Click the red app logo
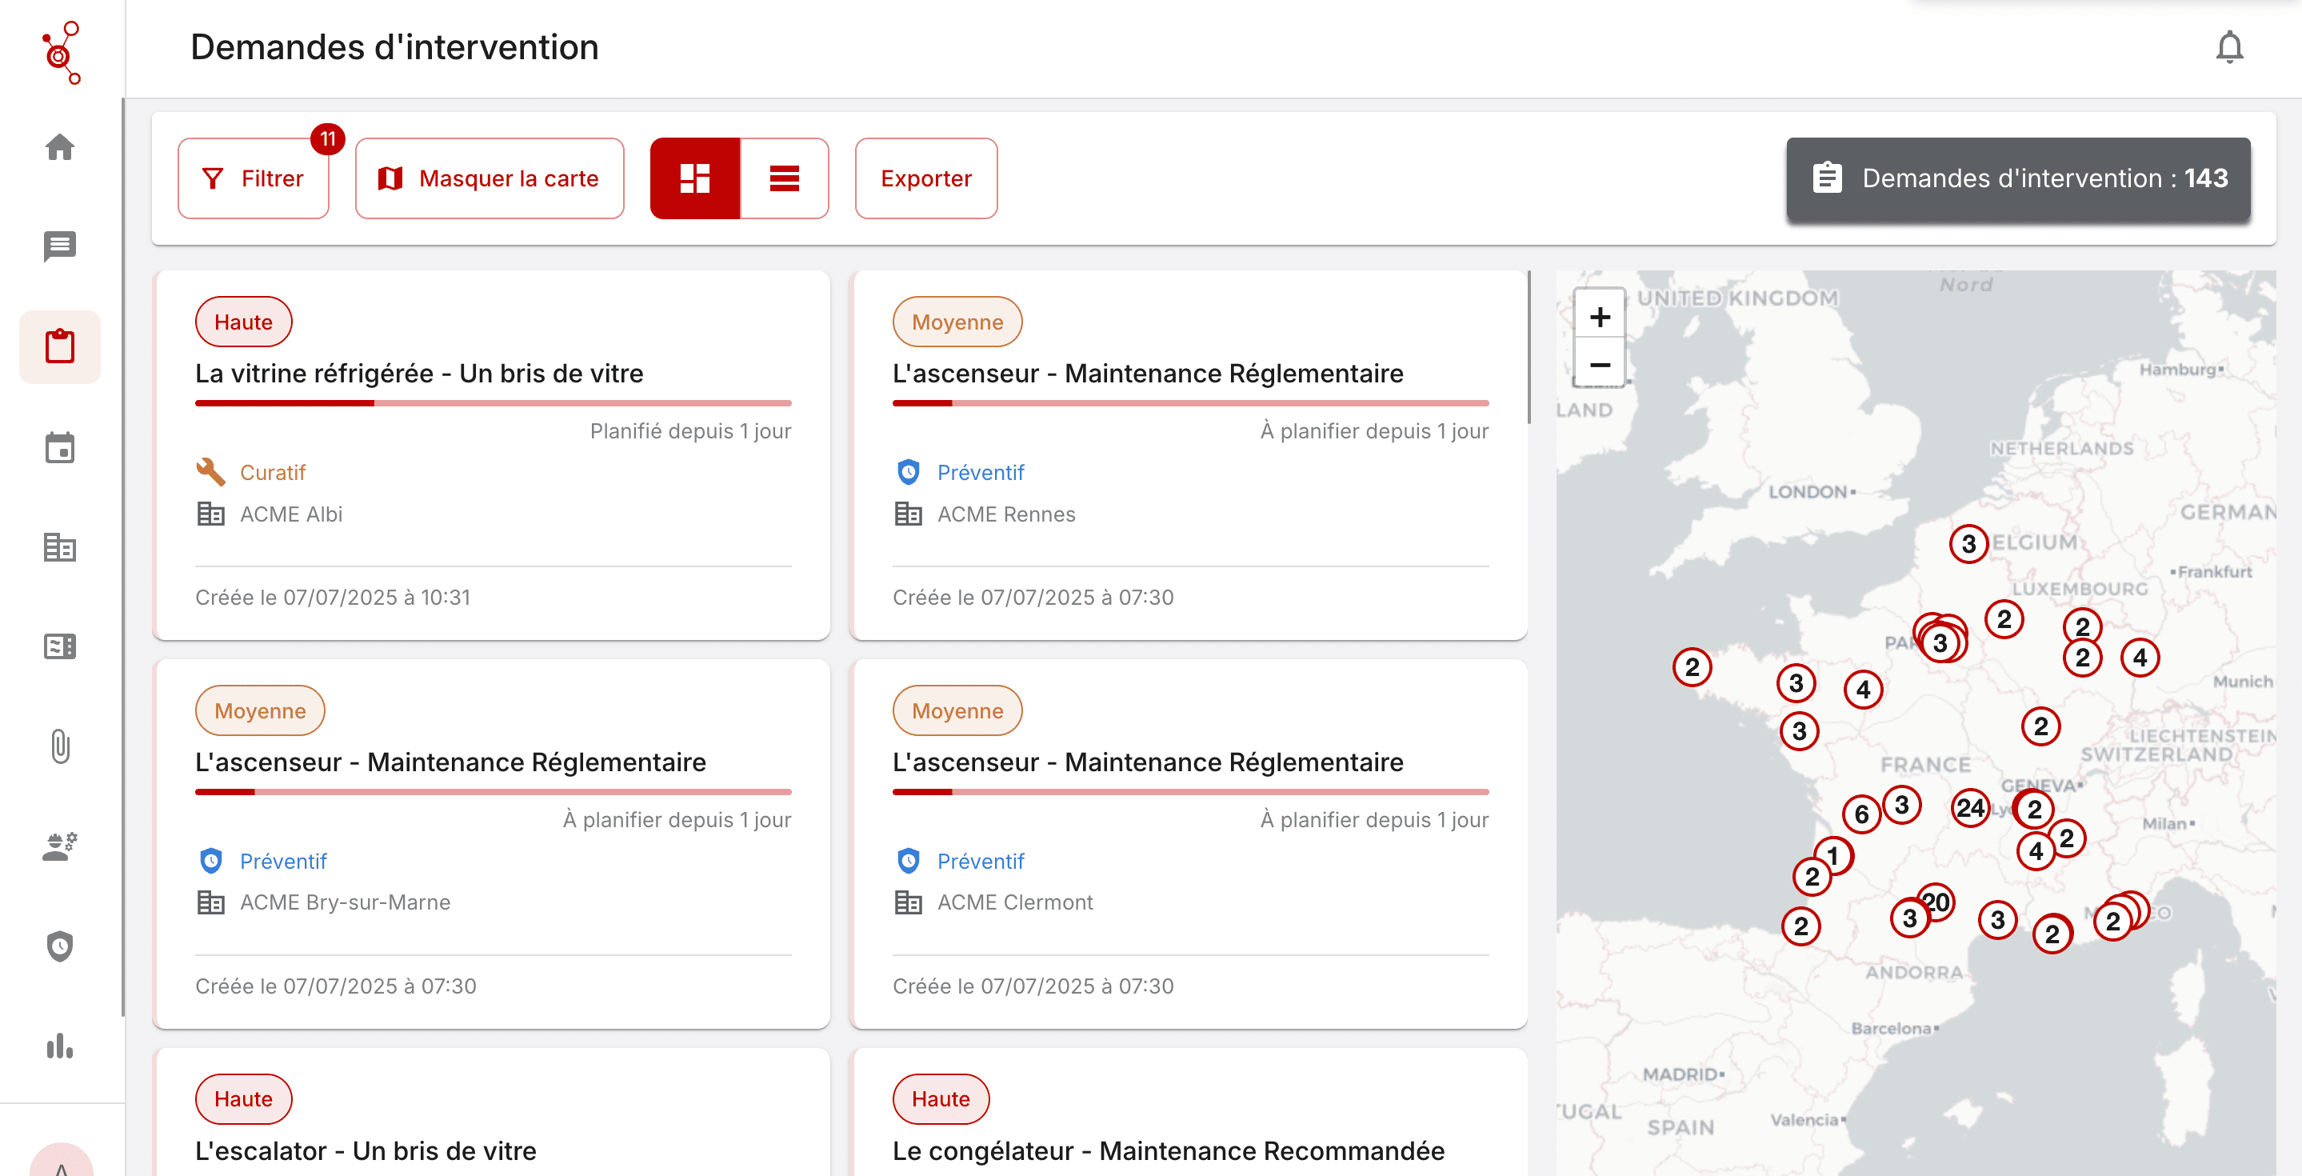The height and width of the screenshot is (1176, 2302). point(62,52)
